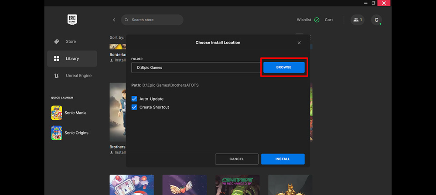Click the Store tag icon
The image size is (436, 195).
(x=56, y=41)
